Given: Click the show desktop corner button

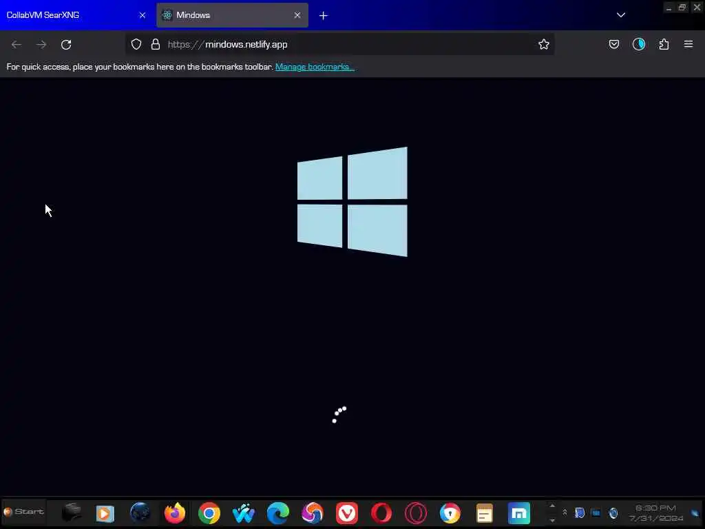Looking at the screenshot, I should (x=695, y=512).
